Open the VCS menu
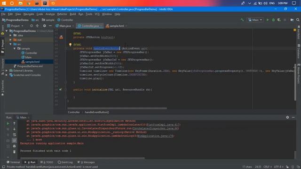Image resolution: width=301 pixels, height=169 pixels. [x=97, y=14]
